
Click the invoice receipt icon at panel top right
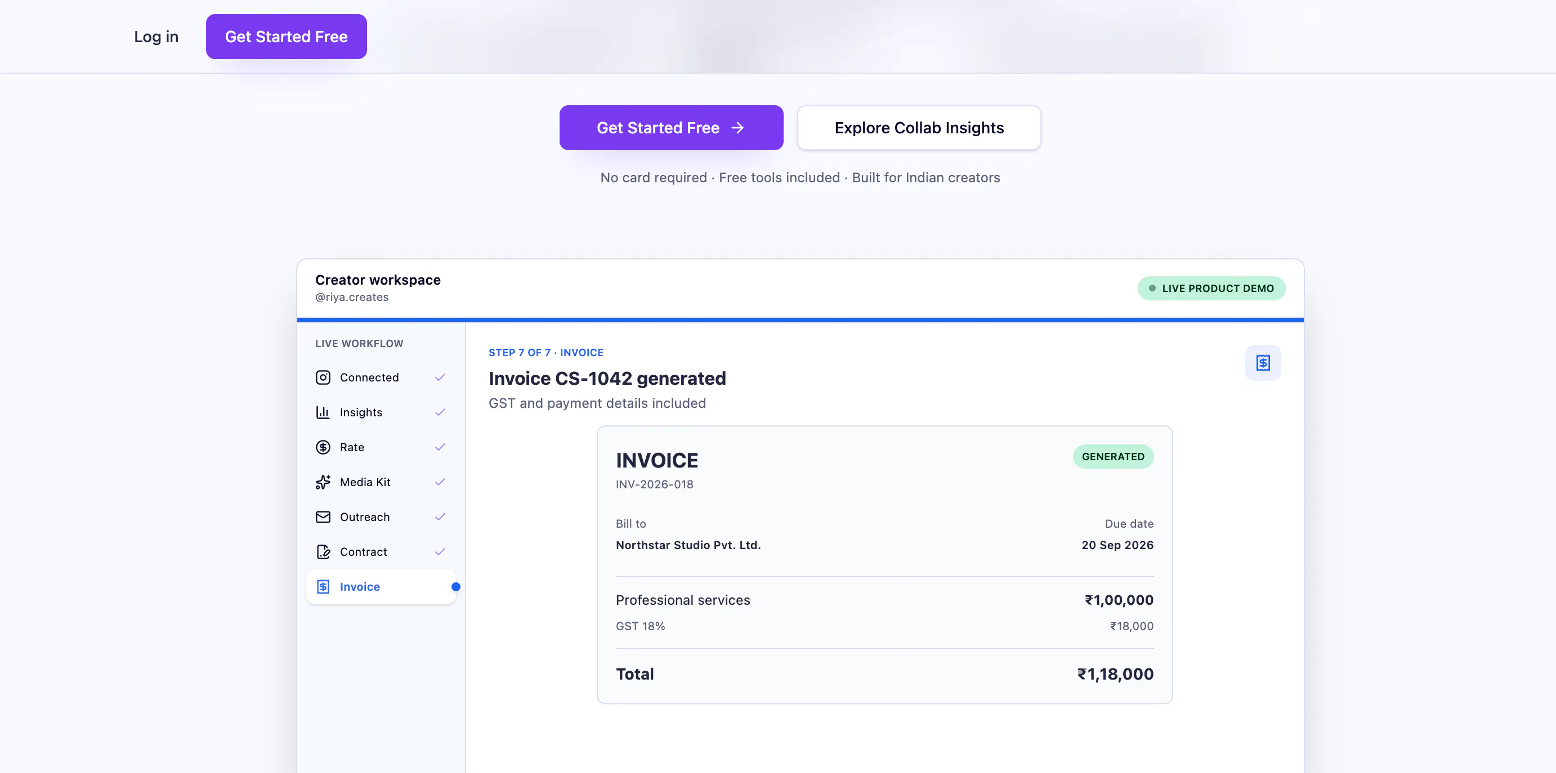1263,363
